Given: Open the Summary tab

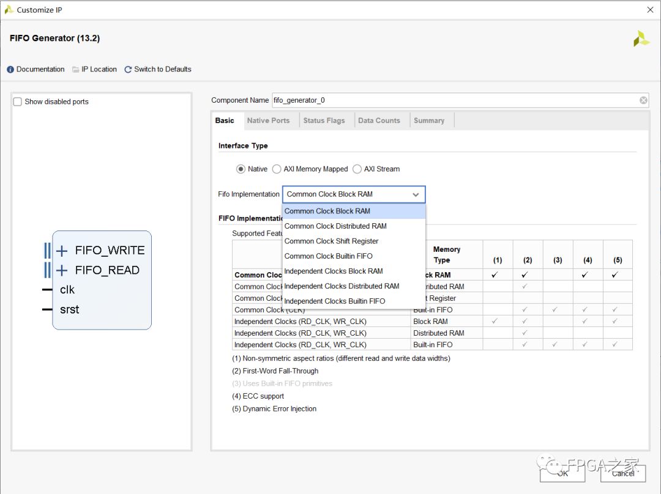Looking at the screenshot, I should coord(429,120).
